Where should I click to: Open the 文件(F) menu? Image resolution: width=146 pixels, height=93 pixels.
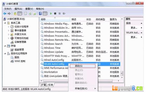coord(8,9)
